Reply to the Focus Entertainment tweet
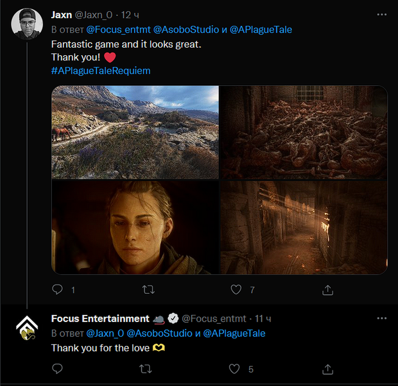398x386 pixels. [57, 369]
